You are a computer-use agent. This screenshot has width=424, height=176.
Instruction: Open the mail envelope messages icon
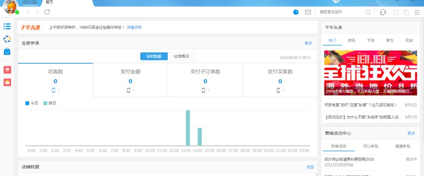pyautogui.click(x=308, y=12)
